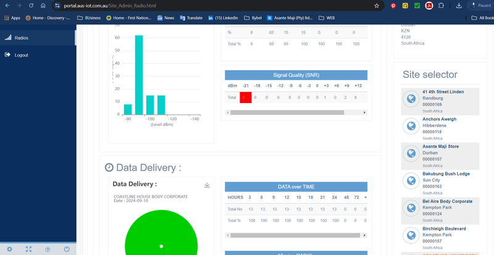Click globe icon for 41 4th Street Linden
The image size is (494, 255).
(411, 99)
